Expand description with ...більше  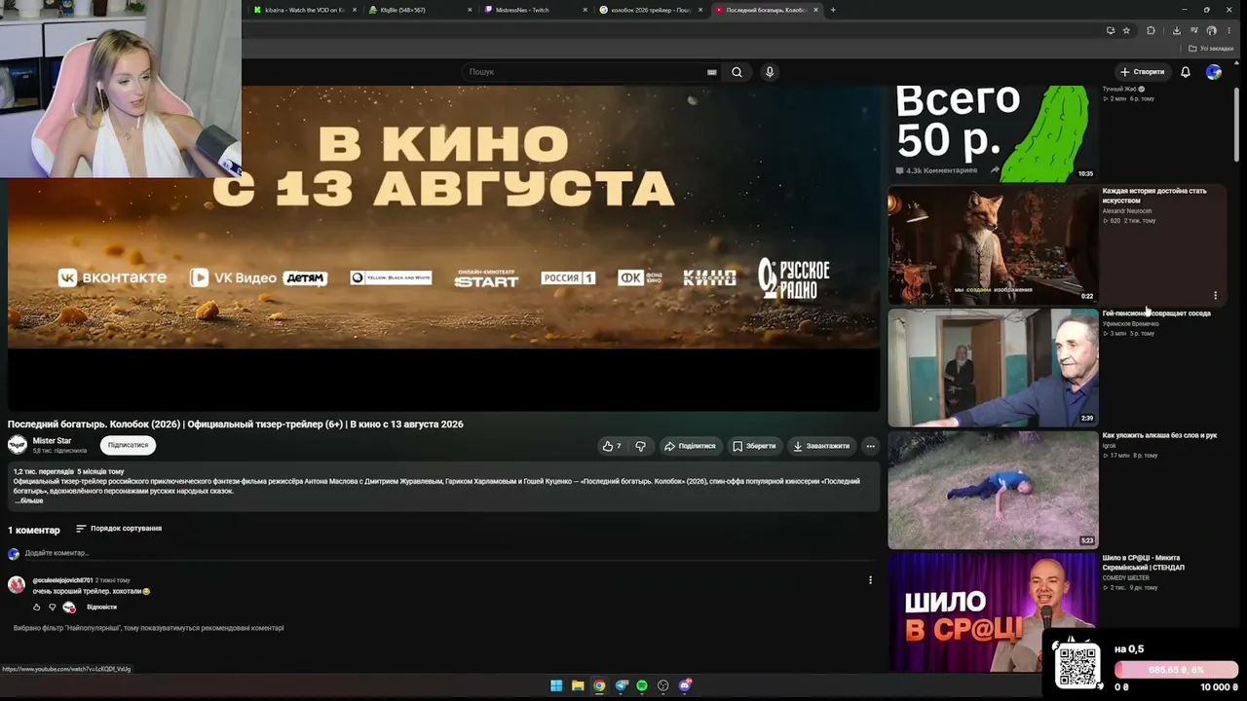(x=29, y=500)
